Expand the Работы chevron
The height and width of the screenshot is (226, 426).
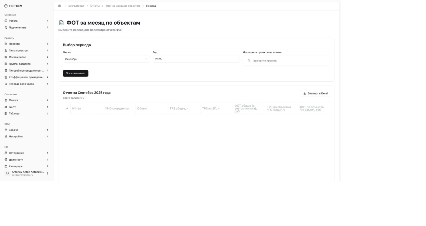tap(47, 21)
